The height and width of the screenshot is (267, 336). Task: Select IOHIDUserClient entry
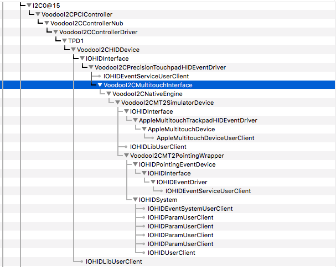172,253
